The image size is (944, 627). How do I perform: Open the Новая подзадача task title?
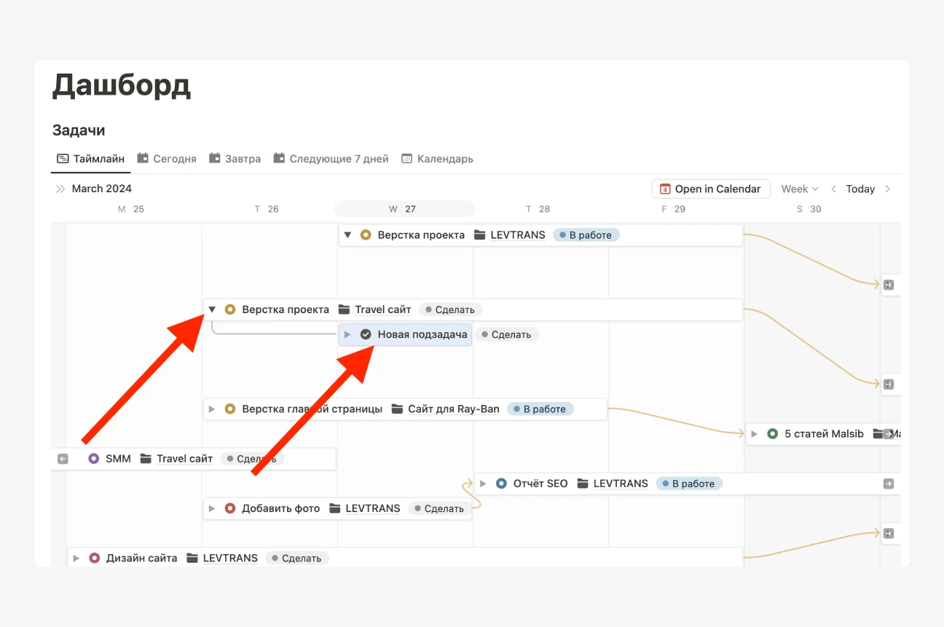tap(422, 334)
